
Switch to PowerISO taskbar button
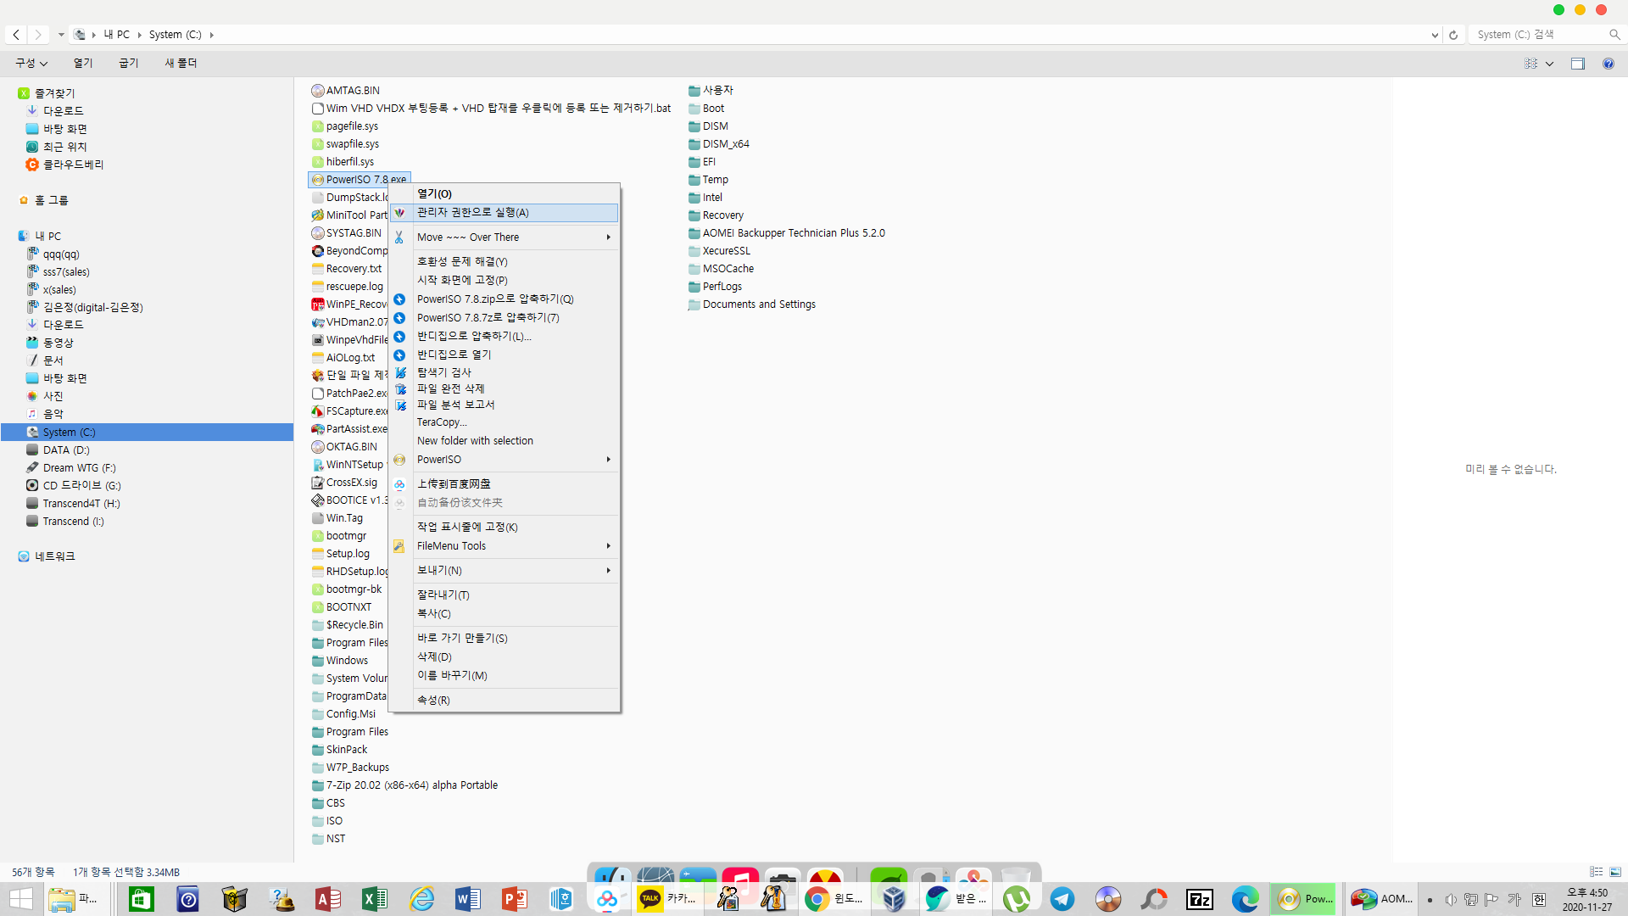1303,899
